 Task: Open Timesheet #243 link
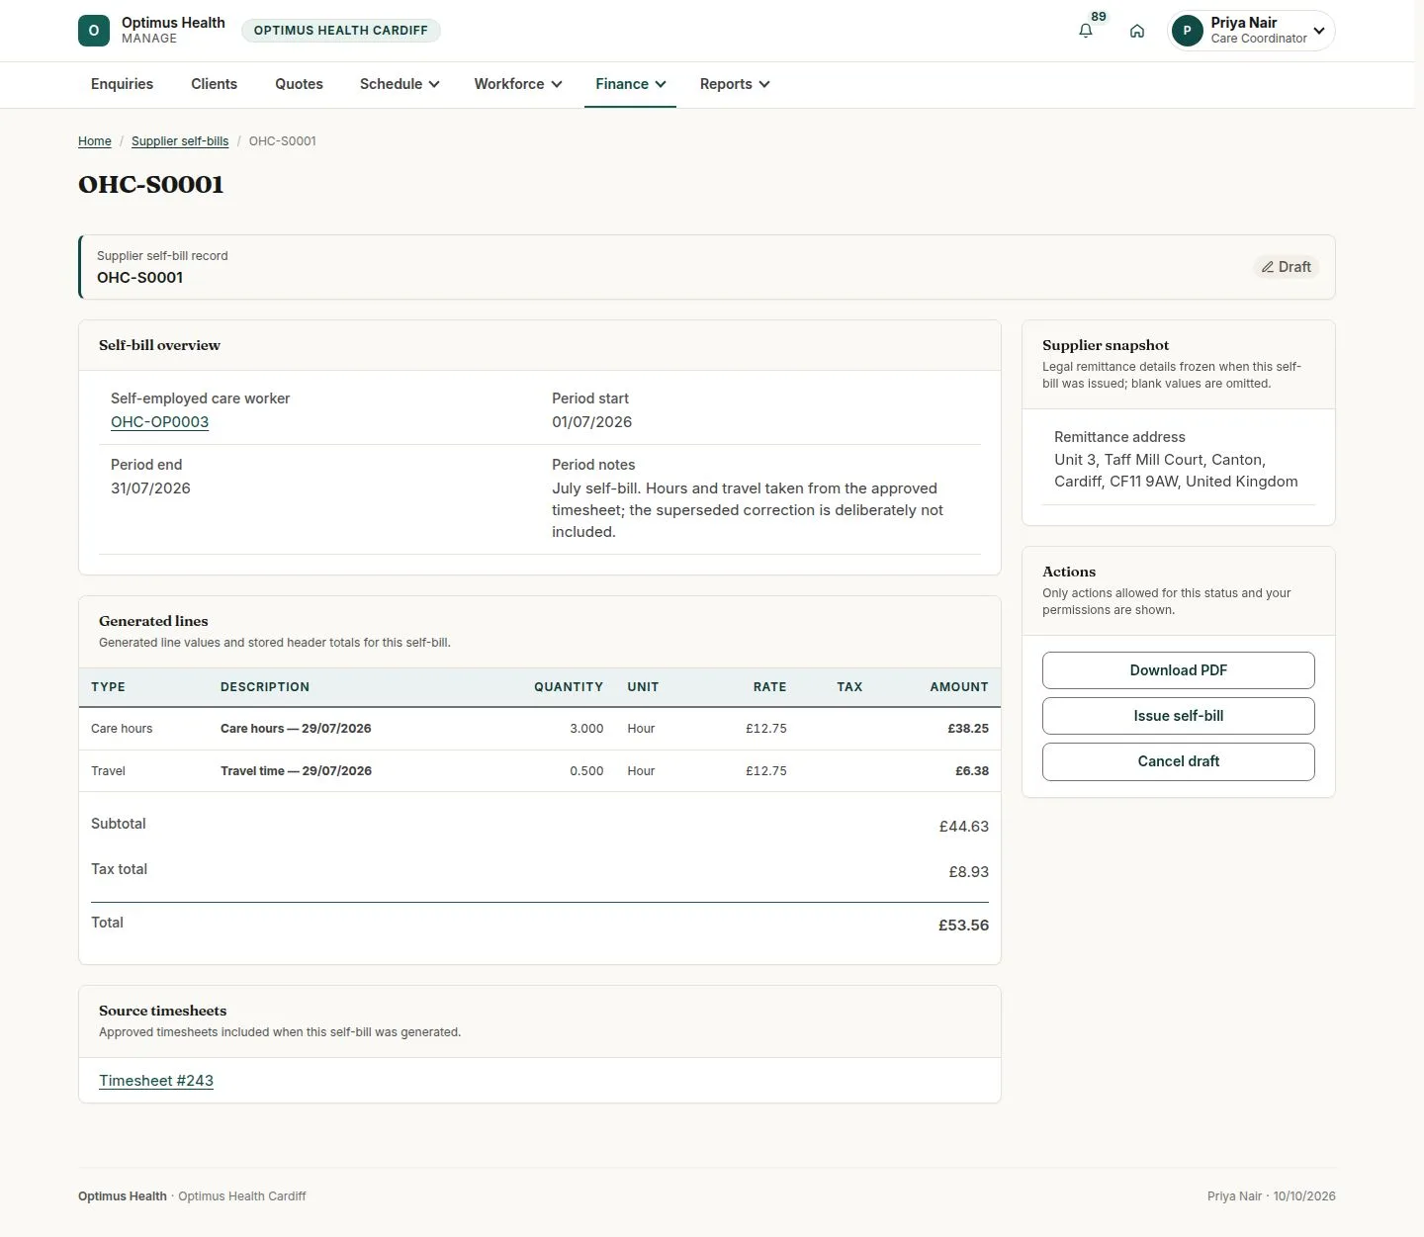tap(156, 1081)
